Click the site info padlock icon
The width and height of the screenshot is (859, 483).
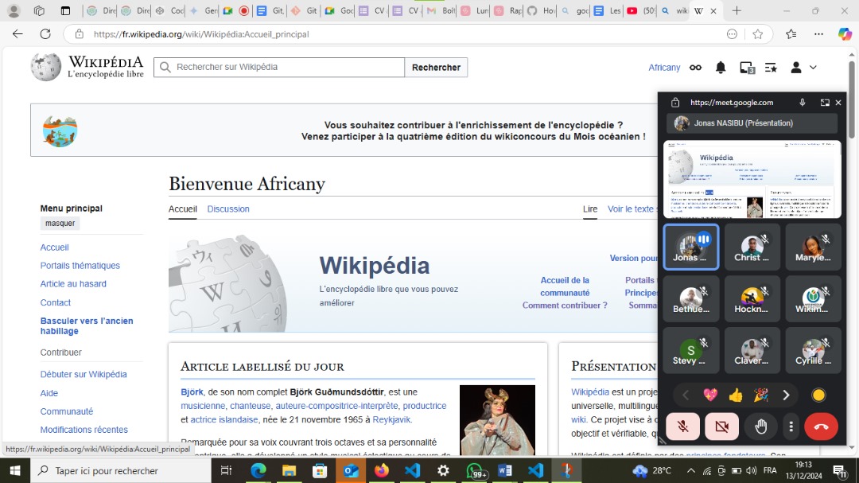click(80, 34)
